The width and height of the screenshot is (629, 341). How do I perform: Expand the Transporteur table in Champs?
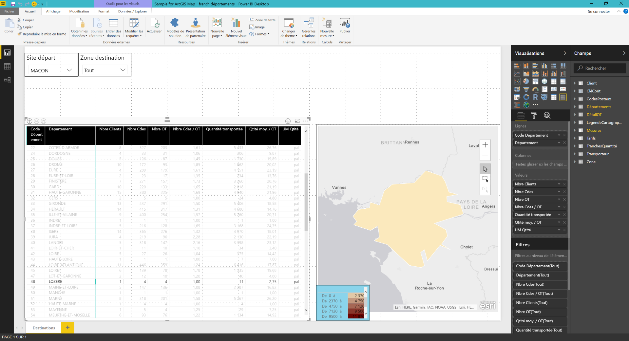click(x=575, y=154)
